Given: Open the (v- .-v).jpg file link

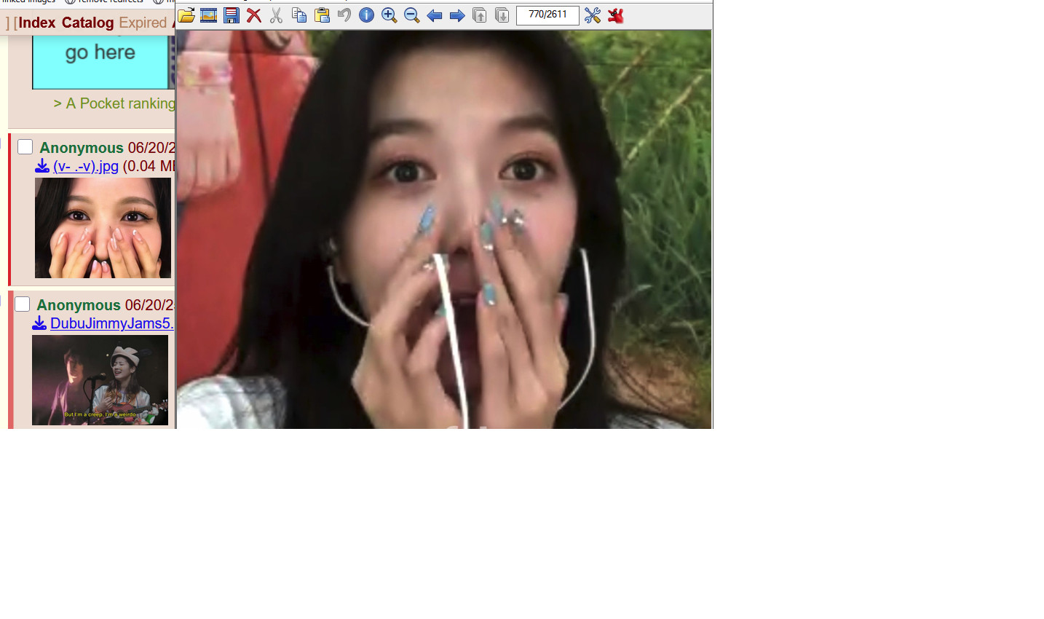Looking at the screenshot, I should tap(86, 166).
